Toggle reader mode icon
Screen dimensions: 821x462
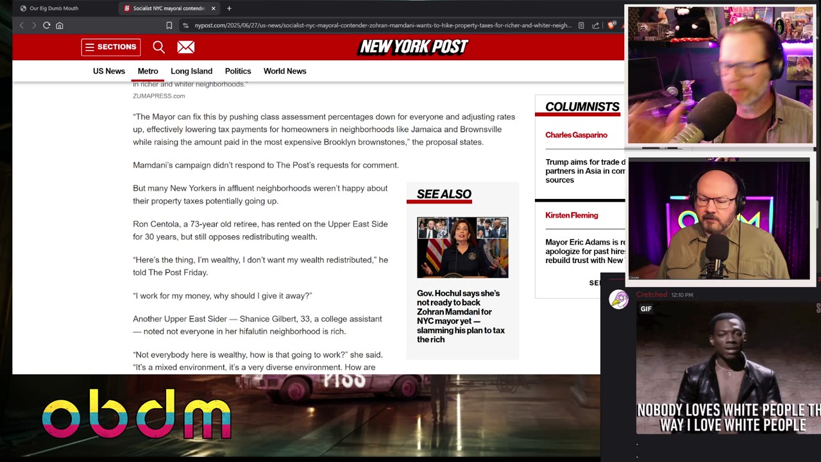click(581, 25)
